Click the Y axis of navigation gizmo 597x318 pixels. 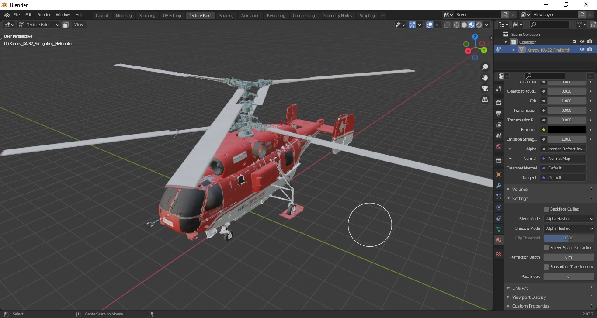tap(484, 50)
